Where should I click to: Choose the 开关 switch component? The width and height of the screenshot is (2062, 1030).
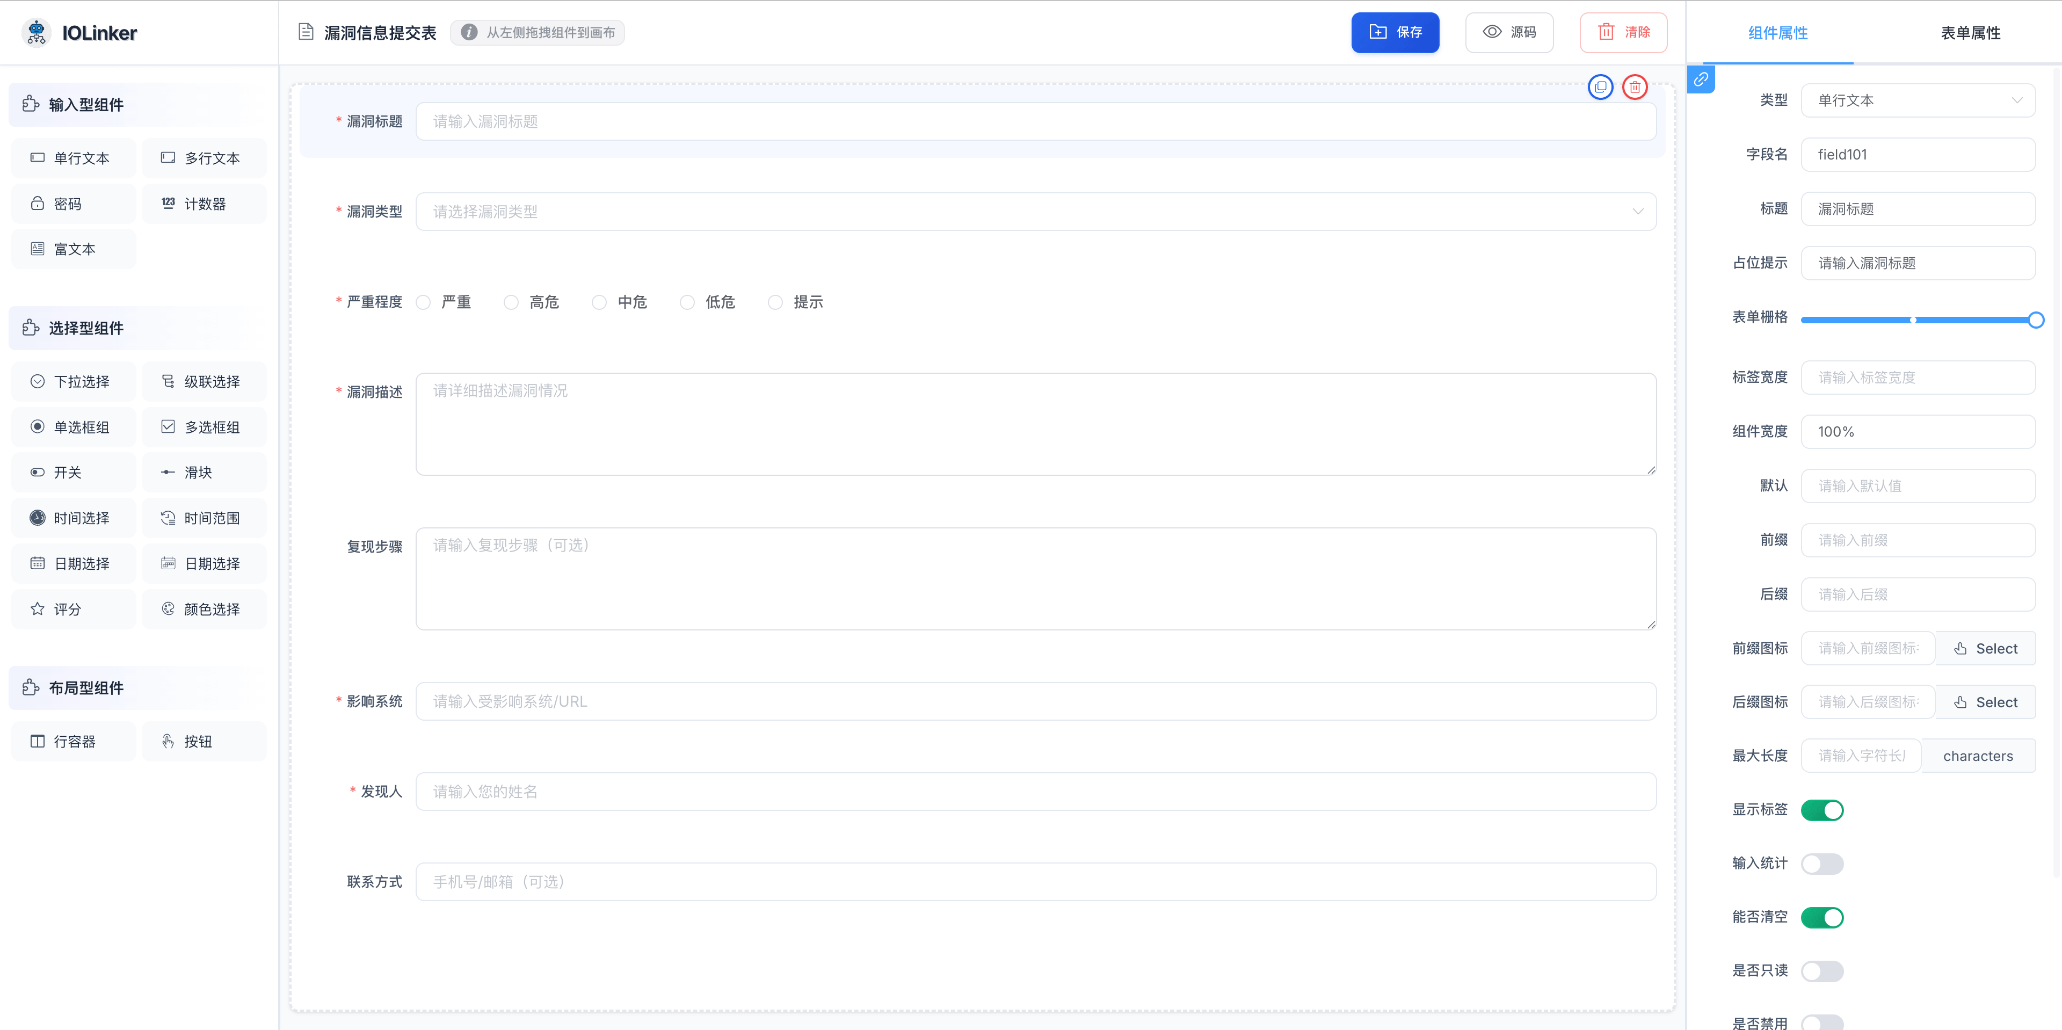[74, 472]
